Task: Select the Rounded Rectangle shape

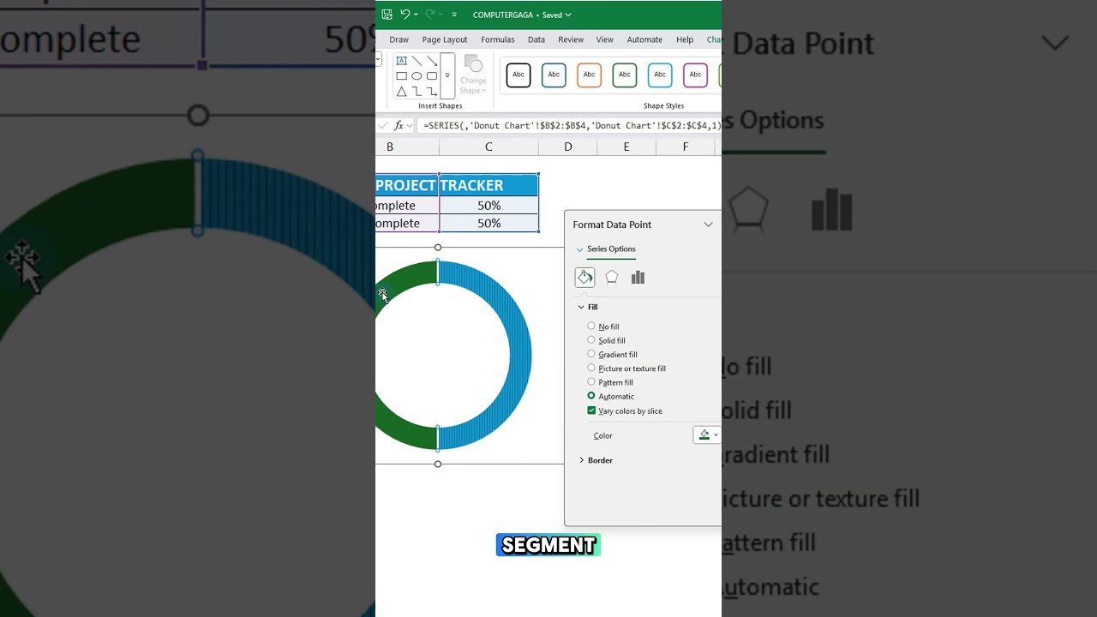Action: click(432, 76)
